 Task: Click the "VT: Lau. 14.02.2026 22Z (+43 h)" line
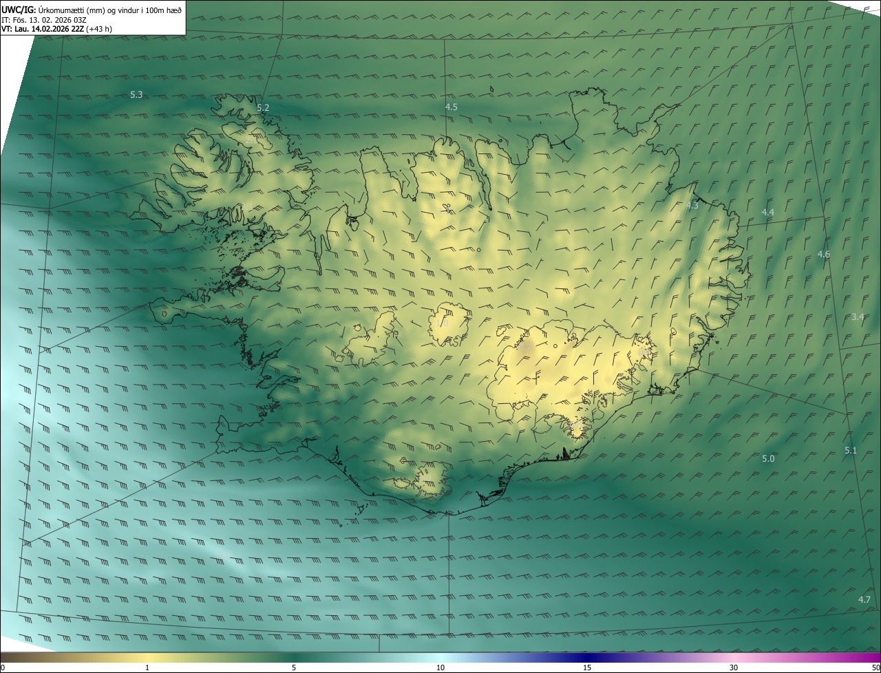[57, 29]
